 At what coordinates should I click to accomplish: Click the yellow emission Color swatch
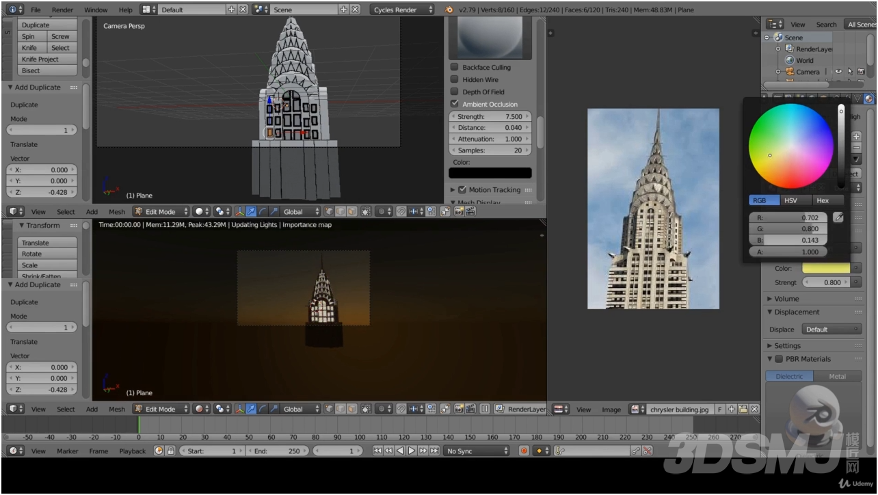pyautogui.click(x=826, y=268)
